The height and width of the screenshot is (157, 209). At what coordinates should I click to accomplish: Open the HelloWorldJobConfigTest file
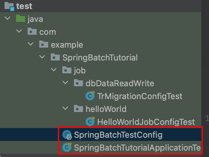(x=146, y=122)
